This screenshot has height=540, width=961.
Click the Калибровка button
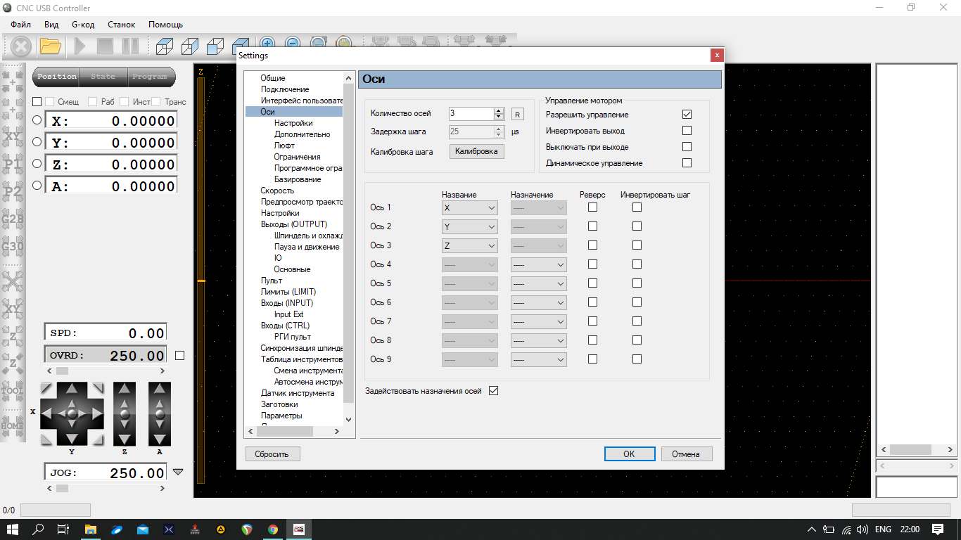(x=477, y=151)
